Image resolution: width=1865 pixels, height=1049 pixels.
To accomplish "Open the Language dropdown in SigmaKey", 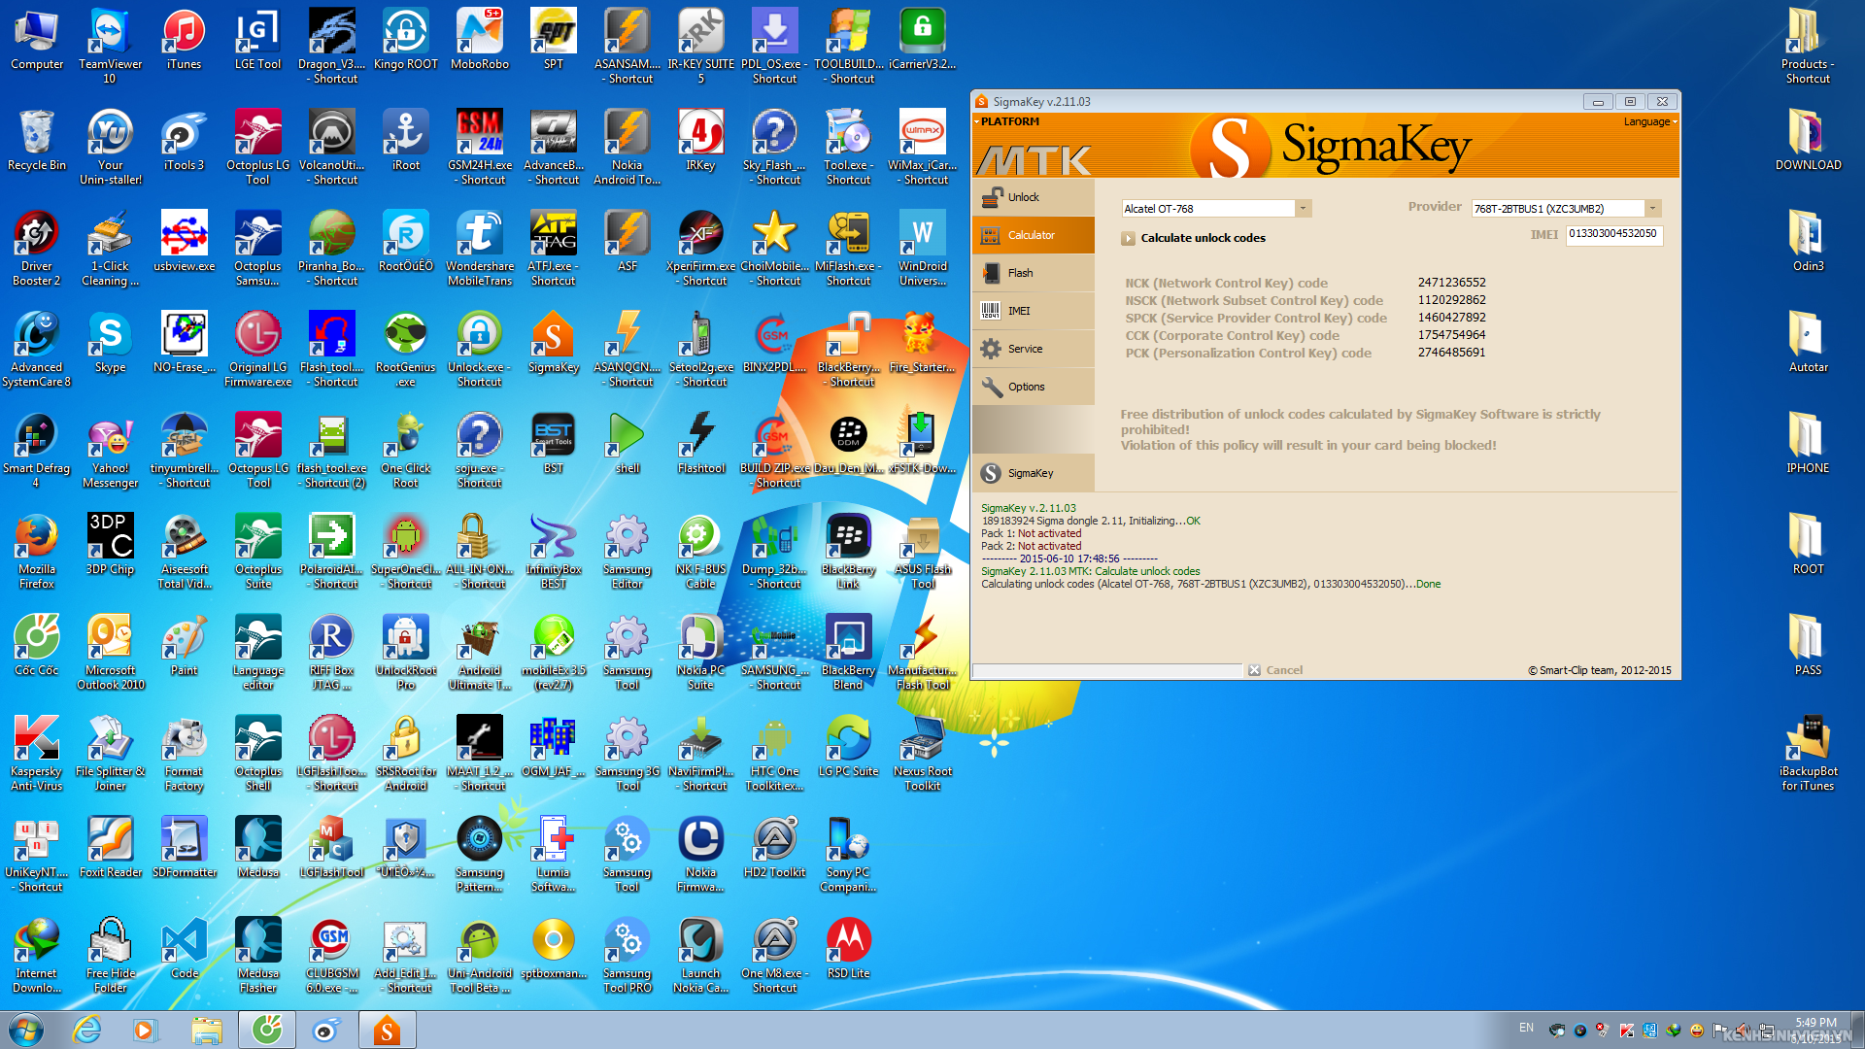I will (x=1650, y=122).
